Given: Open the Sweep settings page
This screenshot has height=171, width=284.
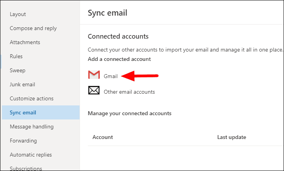Looking at the screenshot, I should click(x=18, y=70).
